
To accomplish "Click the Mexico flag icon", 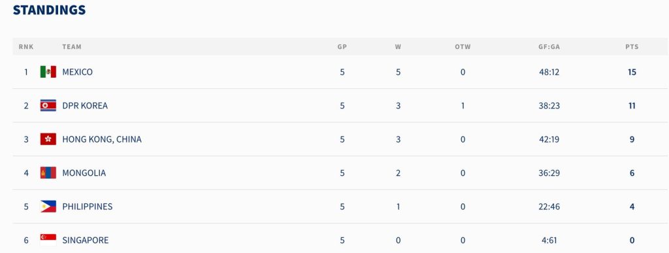I will [x=48, y=72].
